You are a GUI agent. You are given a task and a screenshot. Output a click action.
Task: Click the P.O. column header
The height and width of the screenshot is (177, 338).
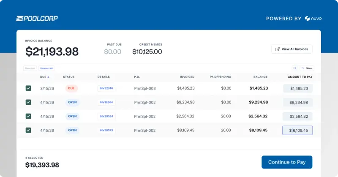[137, 77]
